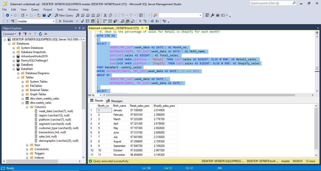Screen dimensions: 321x171
Task: Expand the Keys folder
Action: (x=27, y=145)
